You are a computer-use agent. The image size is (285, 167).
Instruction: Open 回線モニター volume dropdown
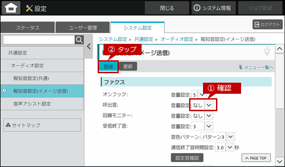(x=203, y=116)
